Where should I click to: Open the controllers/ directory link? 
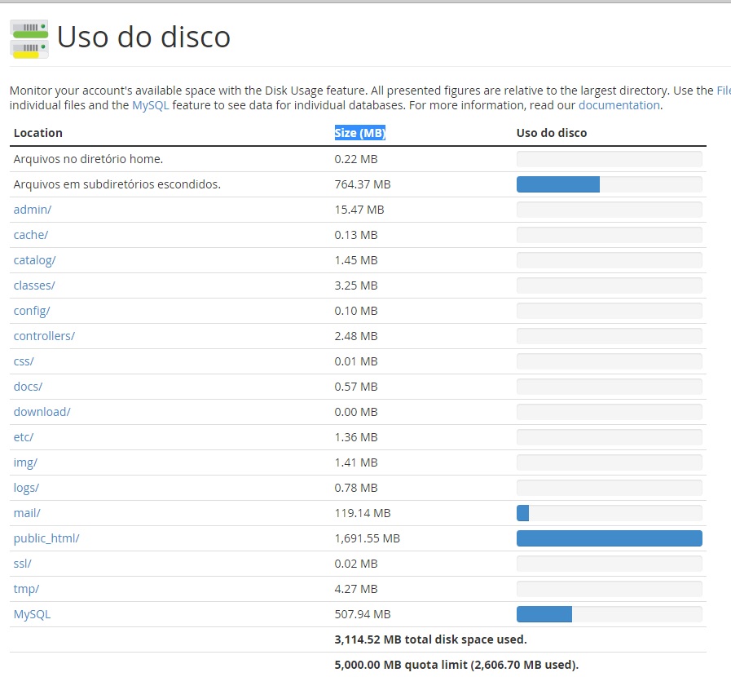(x=44, y=336)
